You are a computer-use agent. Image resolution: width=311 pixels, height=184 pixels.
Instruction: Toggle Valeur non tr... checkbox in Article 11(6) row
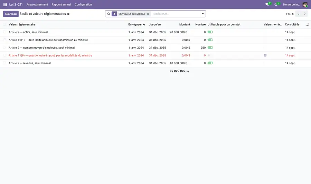(x=265, y=55)
